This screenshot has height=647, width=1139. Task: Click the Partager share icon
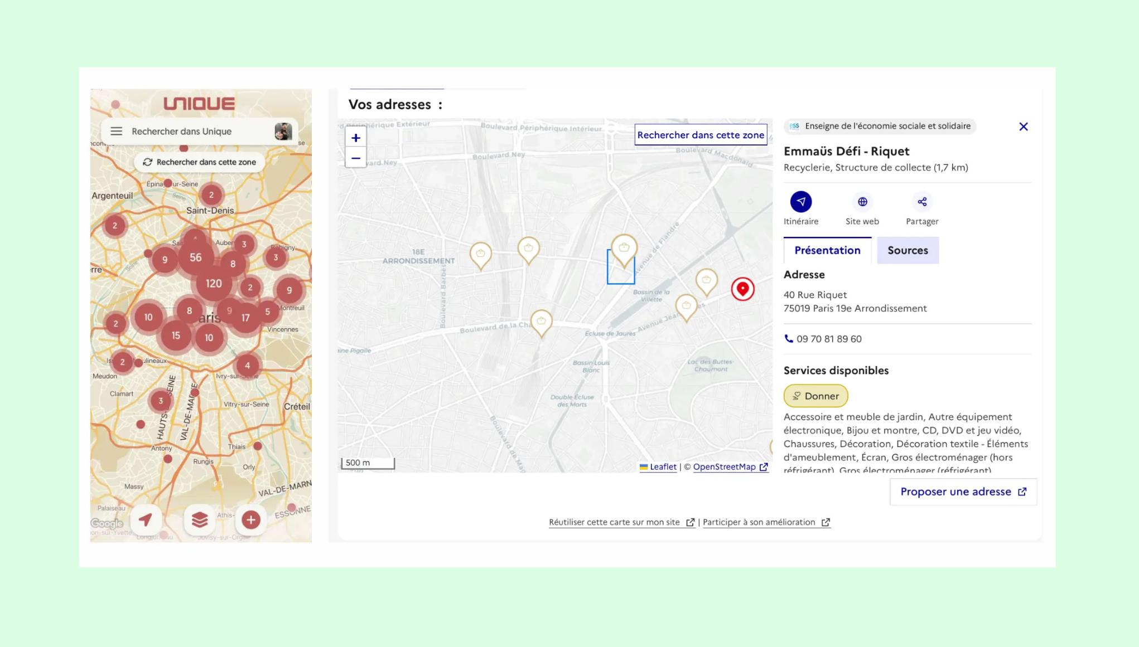pyautogui.click(x=922, y=202)
